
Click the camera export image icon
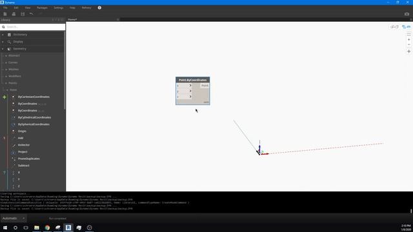407,14
